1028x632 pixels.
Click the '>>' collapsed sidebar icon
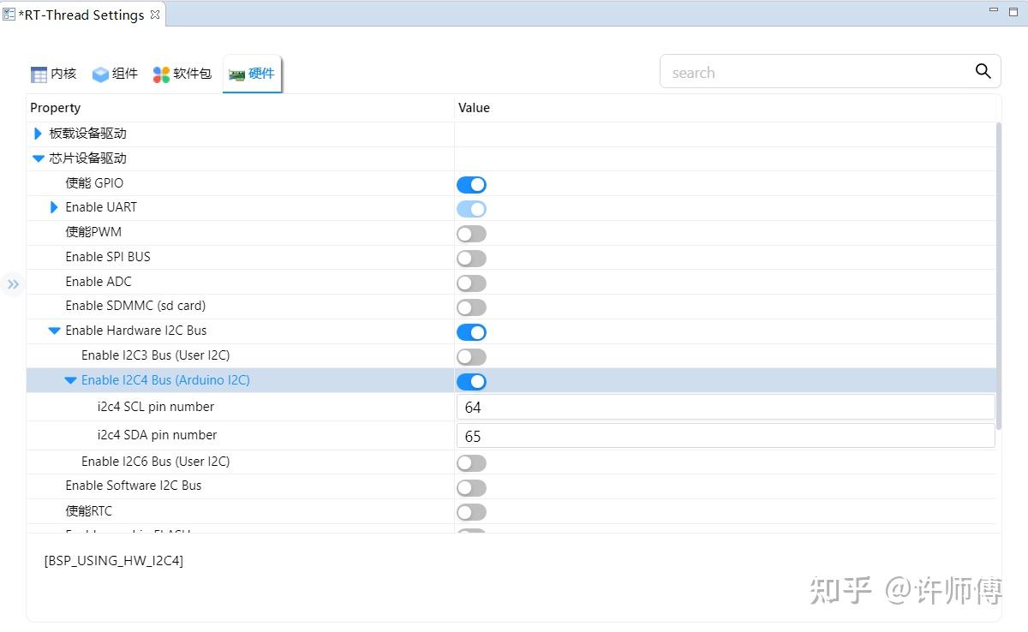tap(13, 283)
